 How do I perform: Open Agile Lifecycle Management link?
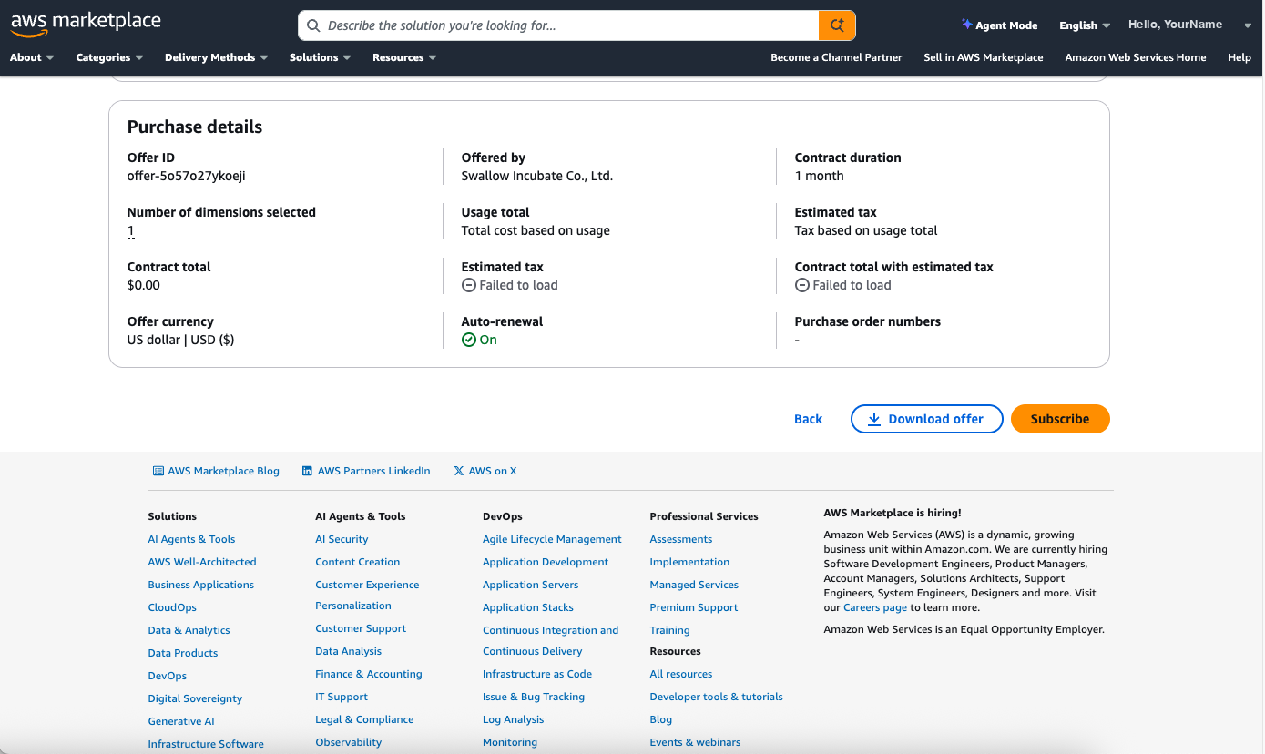(552, 539)
